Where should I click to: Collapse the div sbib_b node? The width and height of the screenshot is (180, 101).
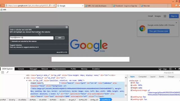tap(24, 78)
